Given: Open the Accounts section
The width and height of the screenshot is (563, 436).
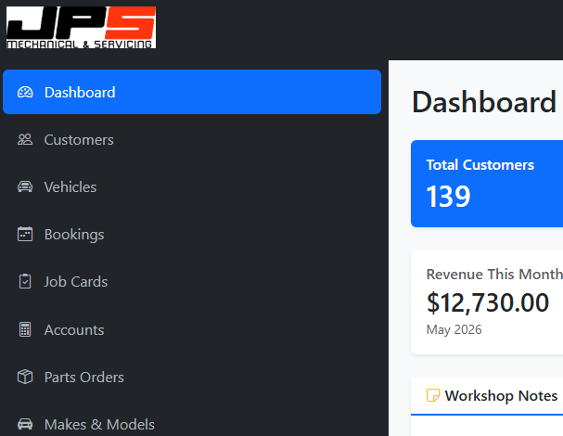Looking at the screenshot, I should (192, 329).
